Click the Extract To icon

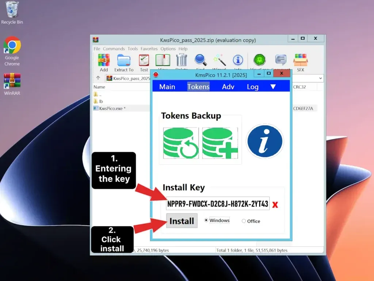[x=123, y=61]
